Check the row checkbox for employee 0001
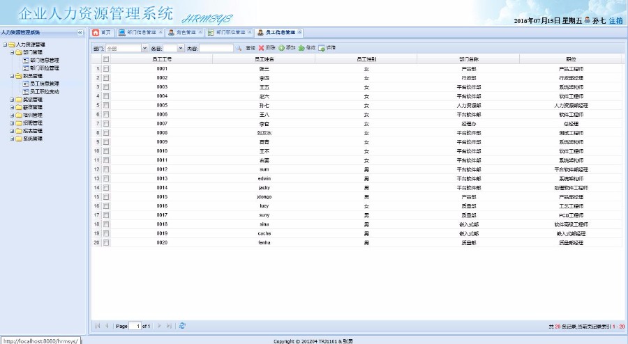Image resolution: width=628 pixels, height=344 pixels. pos(106,69)
